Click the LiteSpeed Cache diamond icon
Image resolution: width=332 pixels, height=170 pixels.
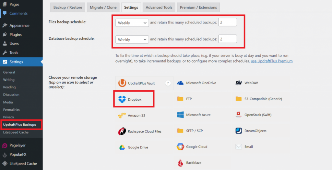coord(5,164)
